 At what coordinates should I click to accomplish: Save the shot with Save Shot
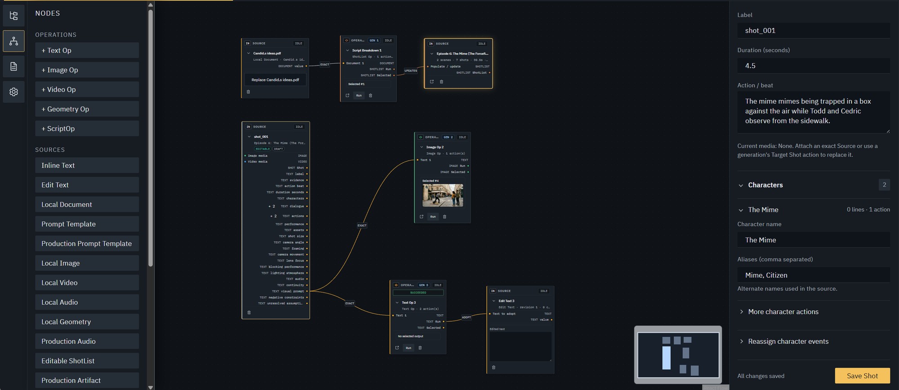pyautogui.click(x=862, y=376)
